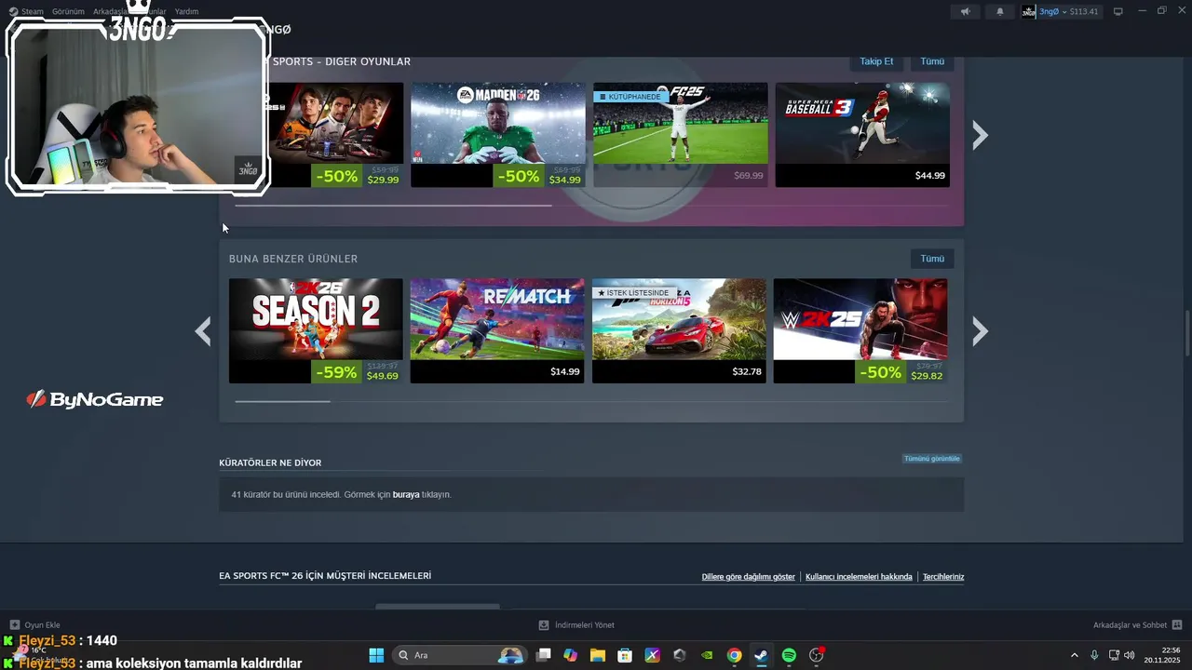
Task: Open Madden 26 game card
Action: coord(498,135)
